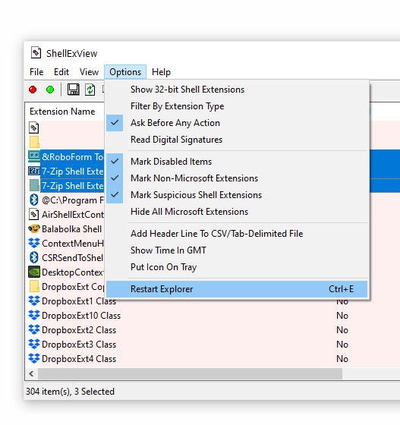
Task: Open the Edit menu
Action: pos(61,72)
